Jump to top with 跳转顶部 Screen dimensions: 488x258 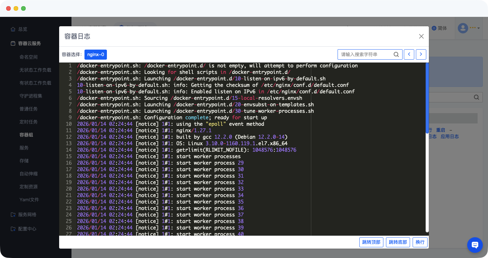pos(371,242)
